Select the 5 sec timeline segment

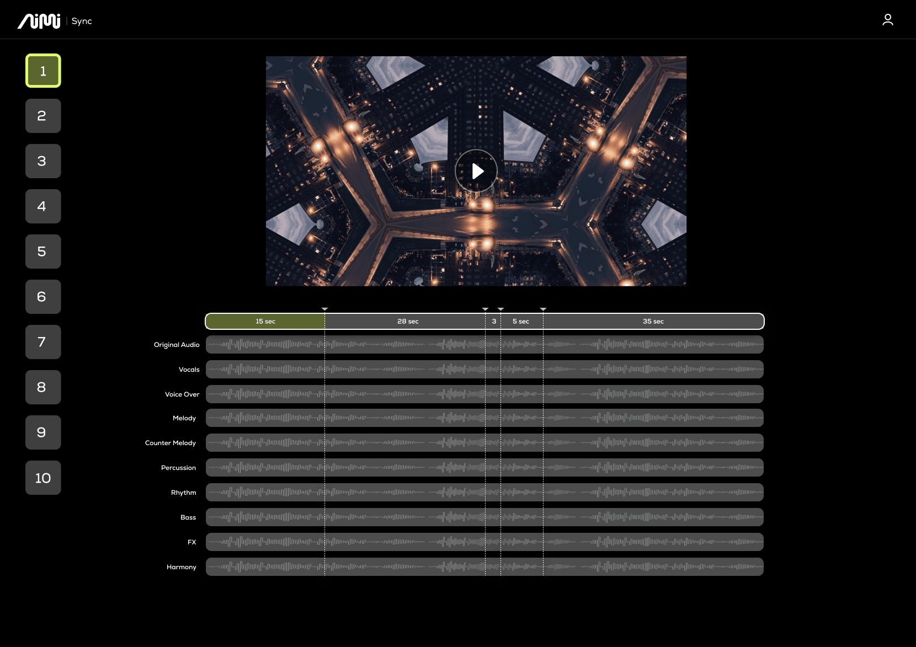coord(522,321)
